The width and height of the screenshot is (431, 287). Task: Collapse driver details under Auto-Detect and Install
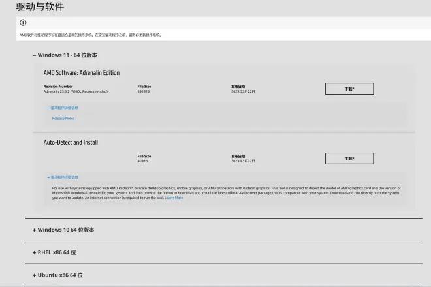pos(63,177)
